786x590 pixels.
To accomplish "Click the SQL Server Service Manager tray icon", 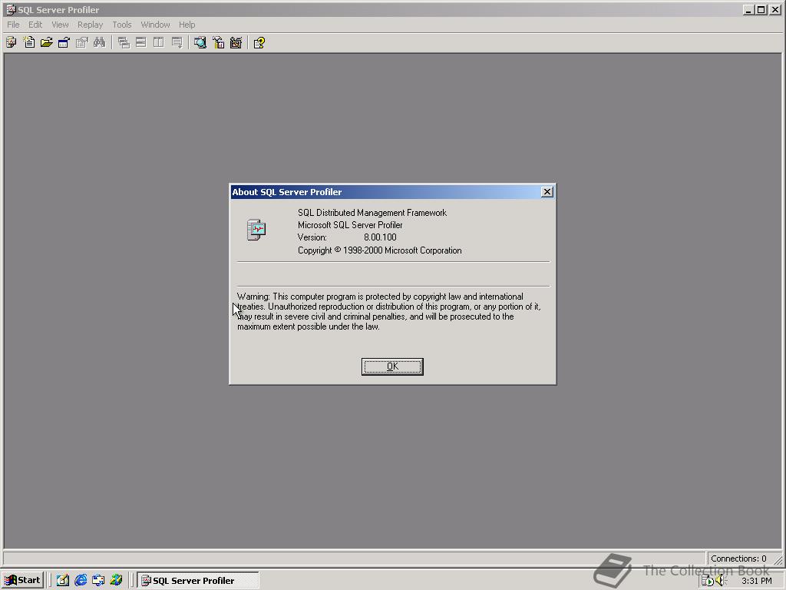I will tap(707, 581).
